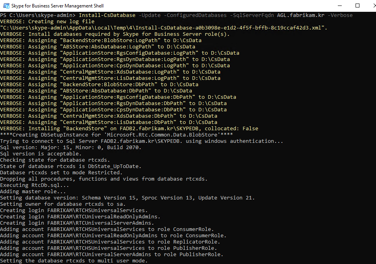This screenshot has width=376, height=264.
Task: Click 'RTCHSUniversalServices to role ConsumerRole' line
Action: (x=107, y=229)
